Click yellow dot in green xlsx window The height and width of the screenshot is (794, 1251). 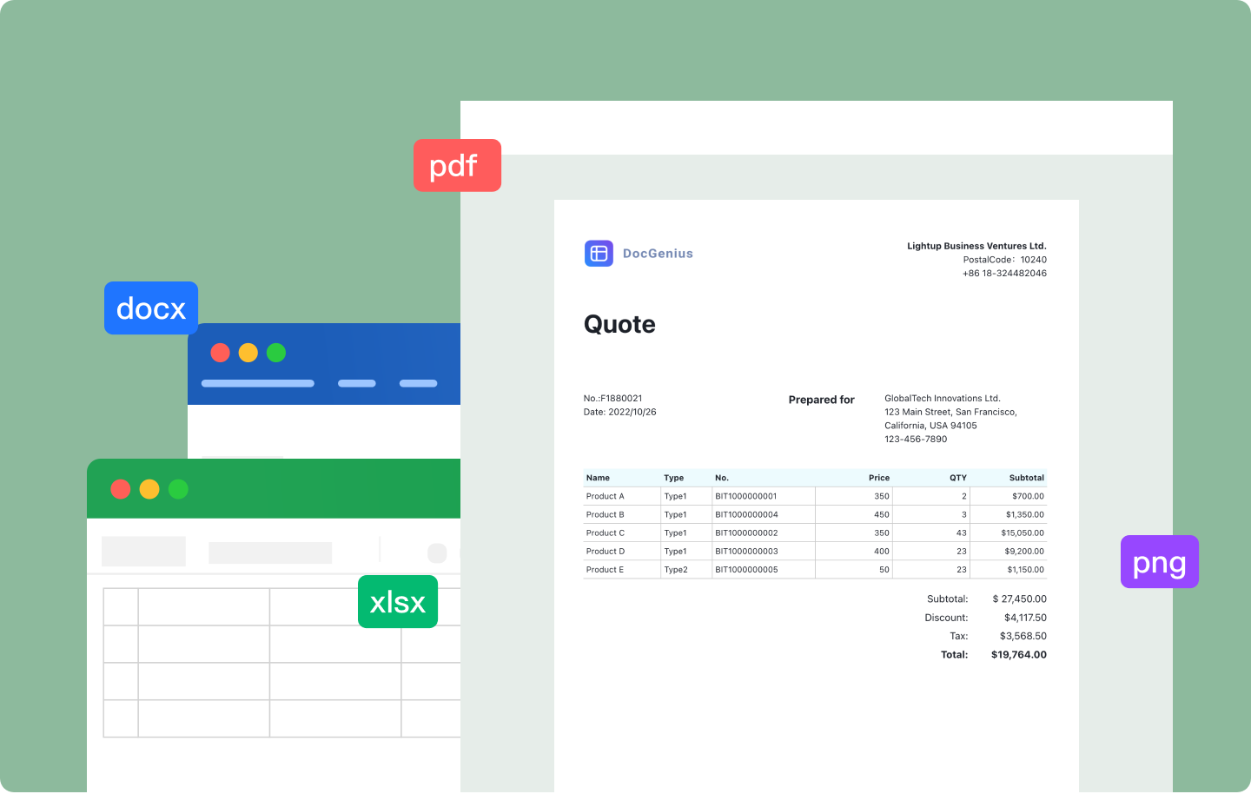(149, 489)
